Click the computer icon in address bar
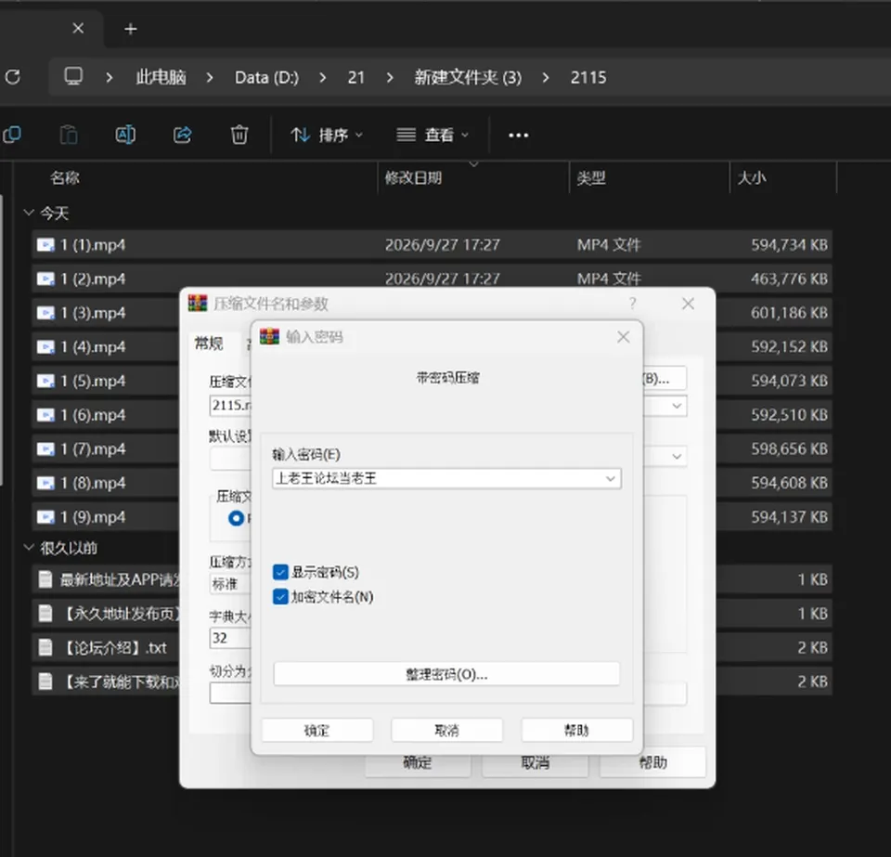Viewport: 891px width, 857px height. [73, 76]
